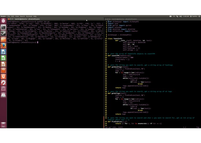Open the File menu

9,16
